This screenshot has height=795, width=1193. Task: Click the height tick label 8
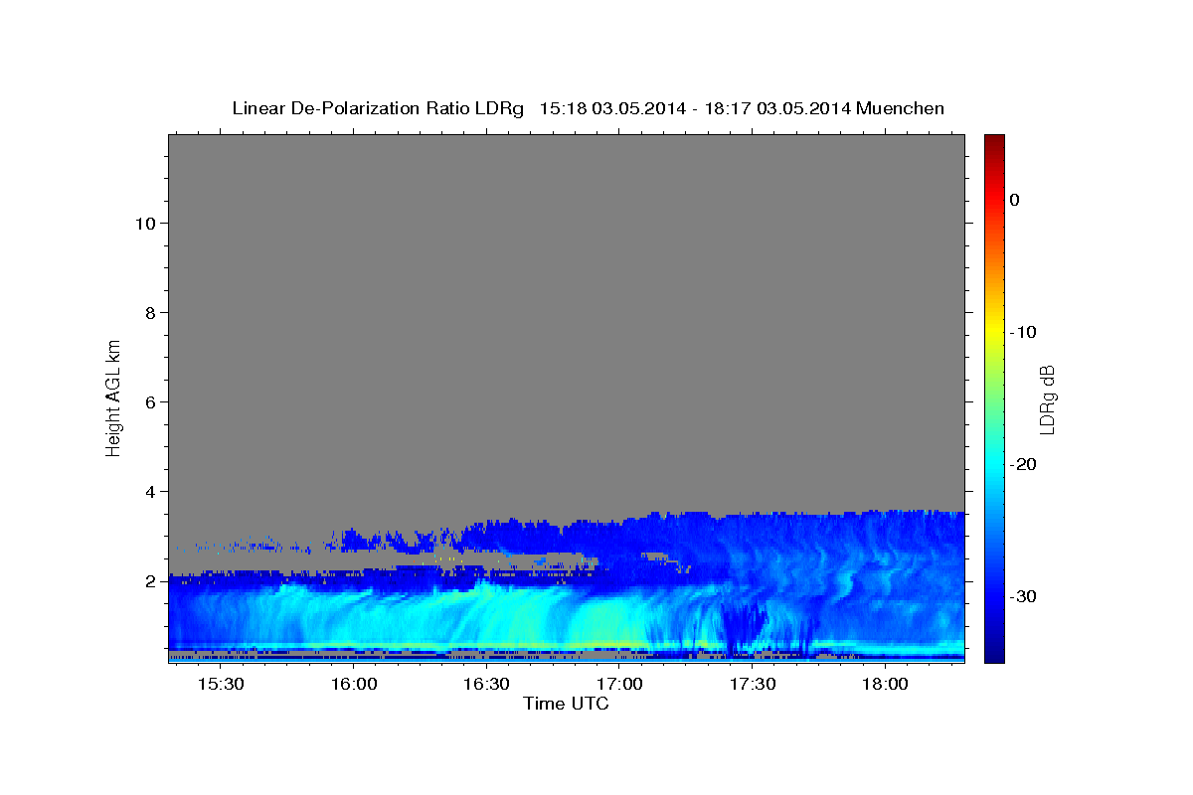(150, 312)
